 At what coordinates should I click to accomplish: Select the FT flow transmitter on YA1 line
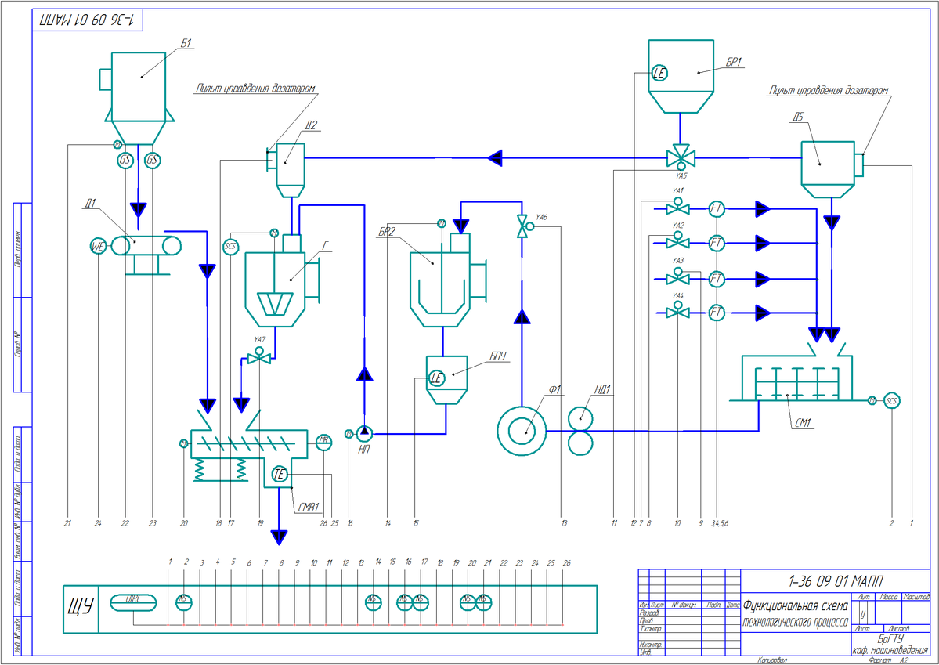tap(716, 208)
